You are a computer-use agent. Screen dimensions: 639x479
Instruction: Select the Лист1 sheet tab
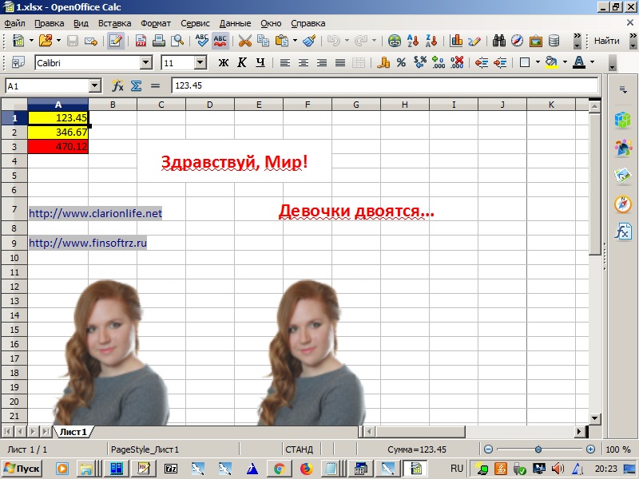pos(72,432)
